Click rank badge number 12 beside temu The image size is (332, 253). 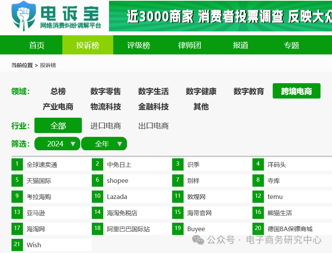(258, 196)
